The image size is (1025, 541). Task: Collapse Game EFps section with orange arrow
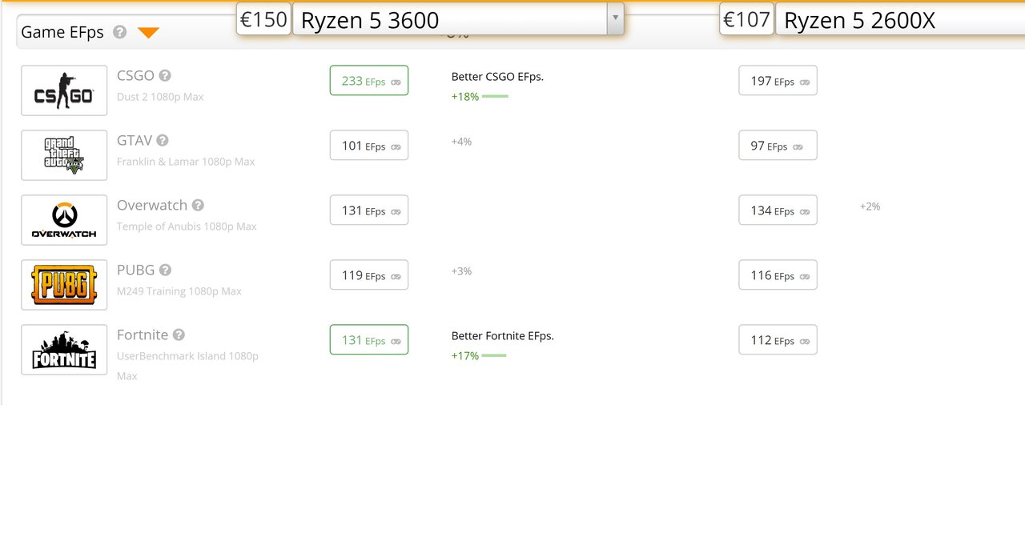coord(148,33)
